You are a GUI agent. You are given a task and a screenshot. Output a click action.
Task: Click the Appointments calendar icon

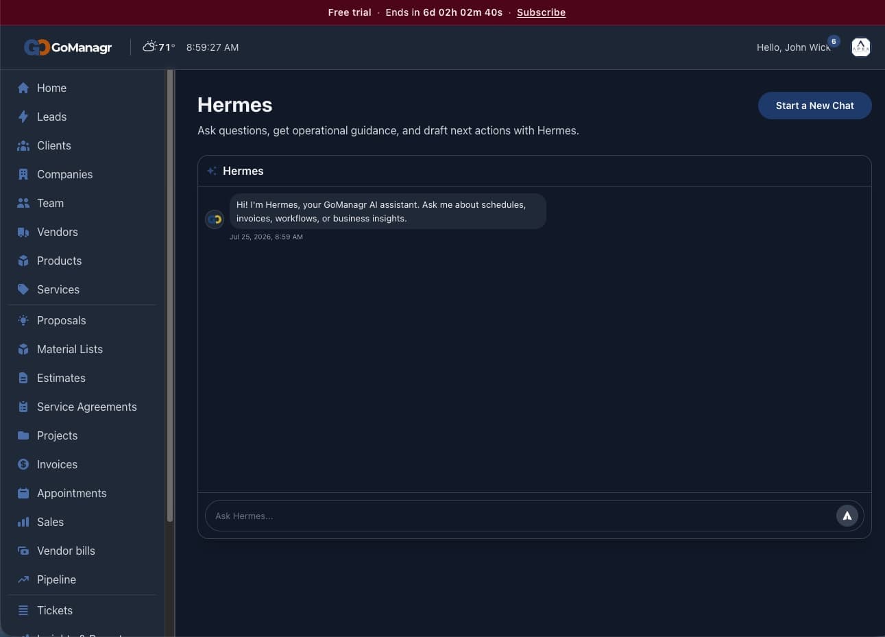23,493
